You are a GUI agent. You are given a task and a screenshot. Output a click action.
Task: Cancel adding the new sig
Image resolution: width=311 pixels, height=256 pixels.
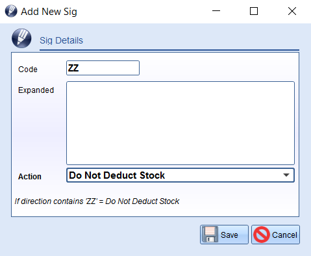click(275, 235)
